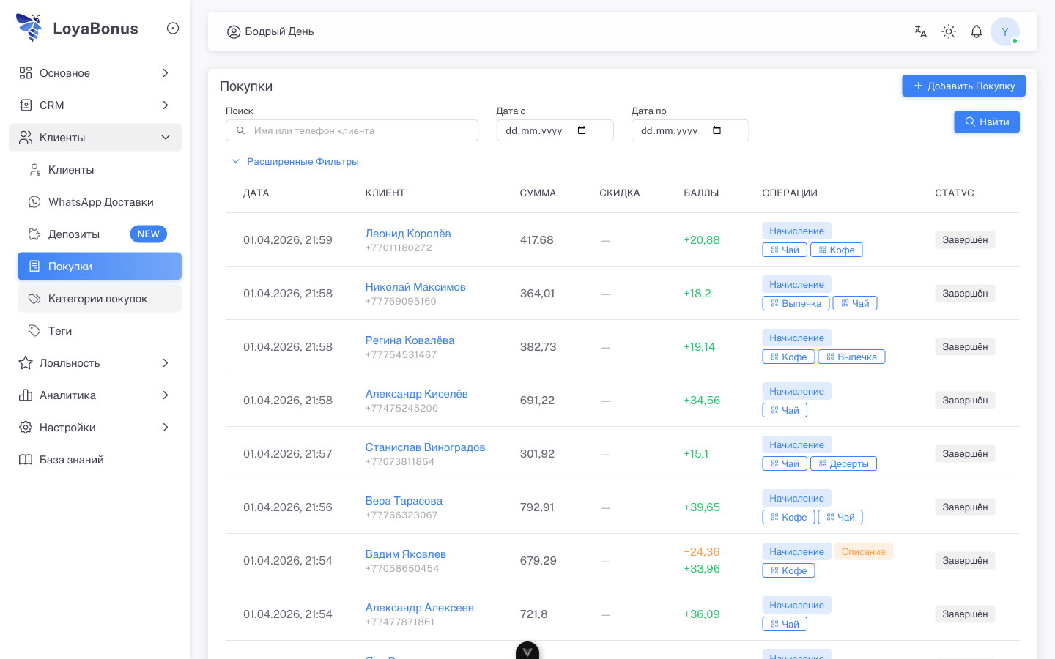The image size is (1055, 659).
Task: Click the floating chevron button at bottom
Action: 527,651
